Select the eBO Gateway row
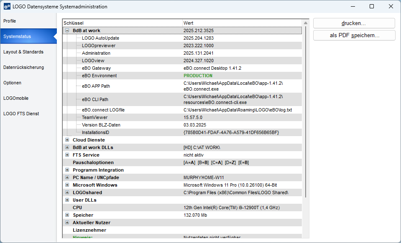 pos(182,68)
